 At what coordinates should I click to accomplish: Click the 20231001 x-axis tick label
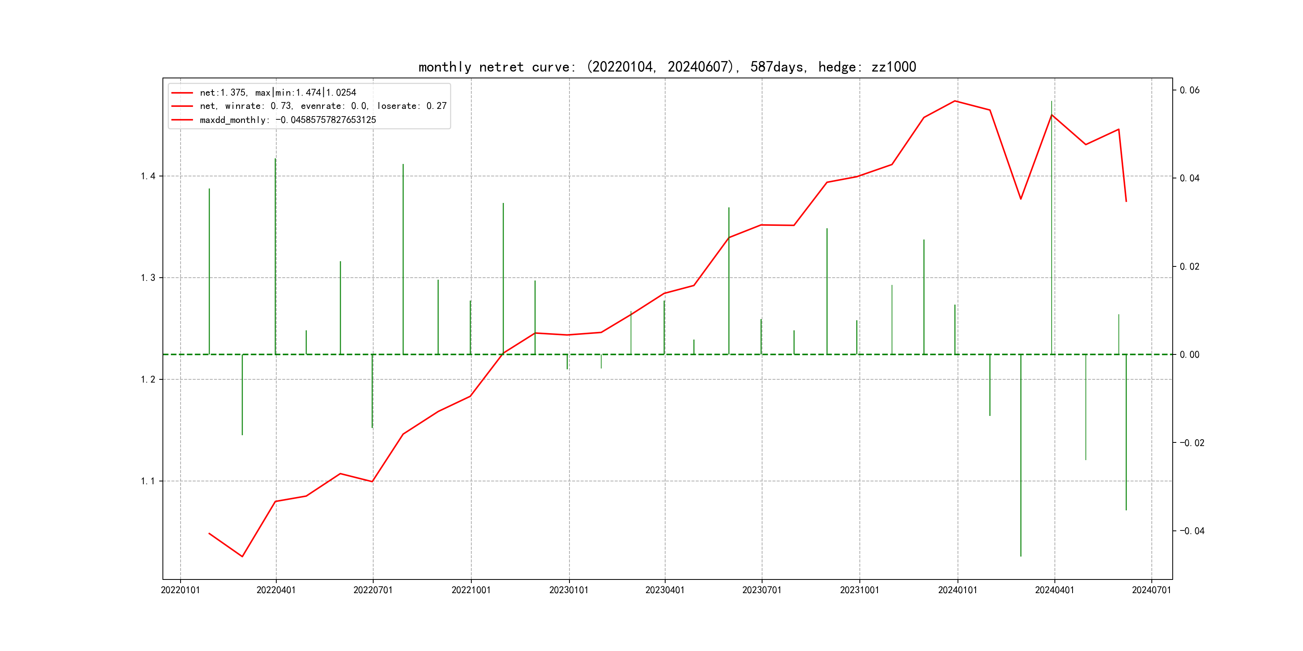pos(859,590)
